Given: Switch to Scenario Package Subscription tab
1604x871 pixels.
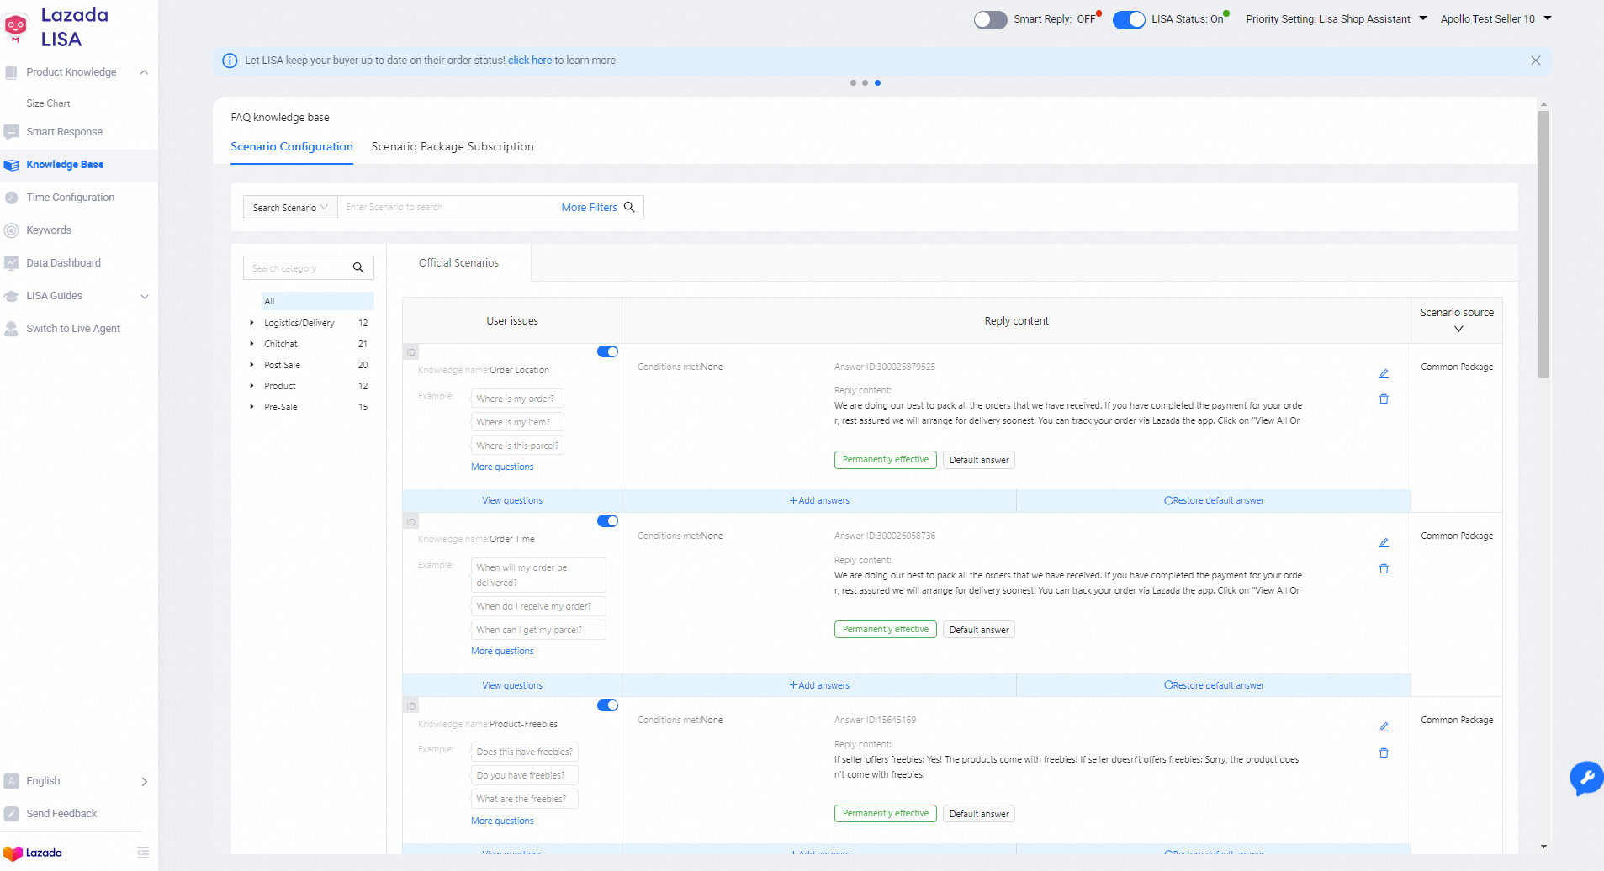Looking at the screenshot, I should (453, 147).
